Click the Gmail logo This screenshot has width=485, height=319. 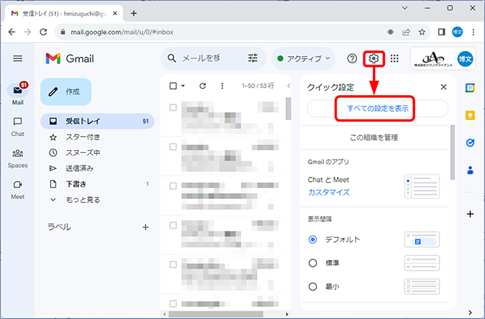point(69,58)
